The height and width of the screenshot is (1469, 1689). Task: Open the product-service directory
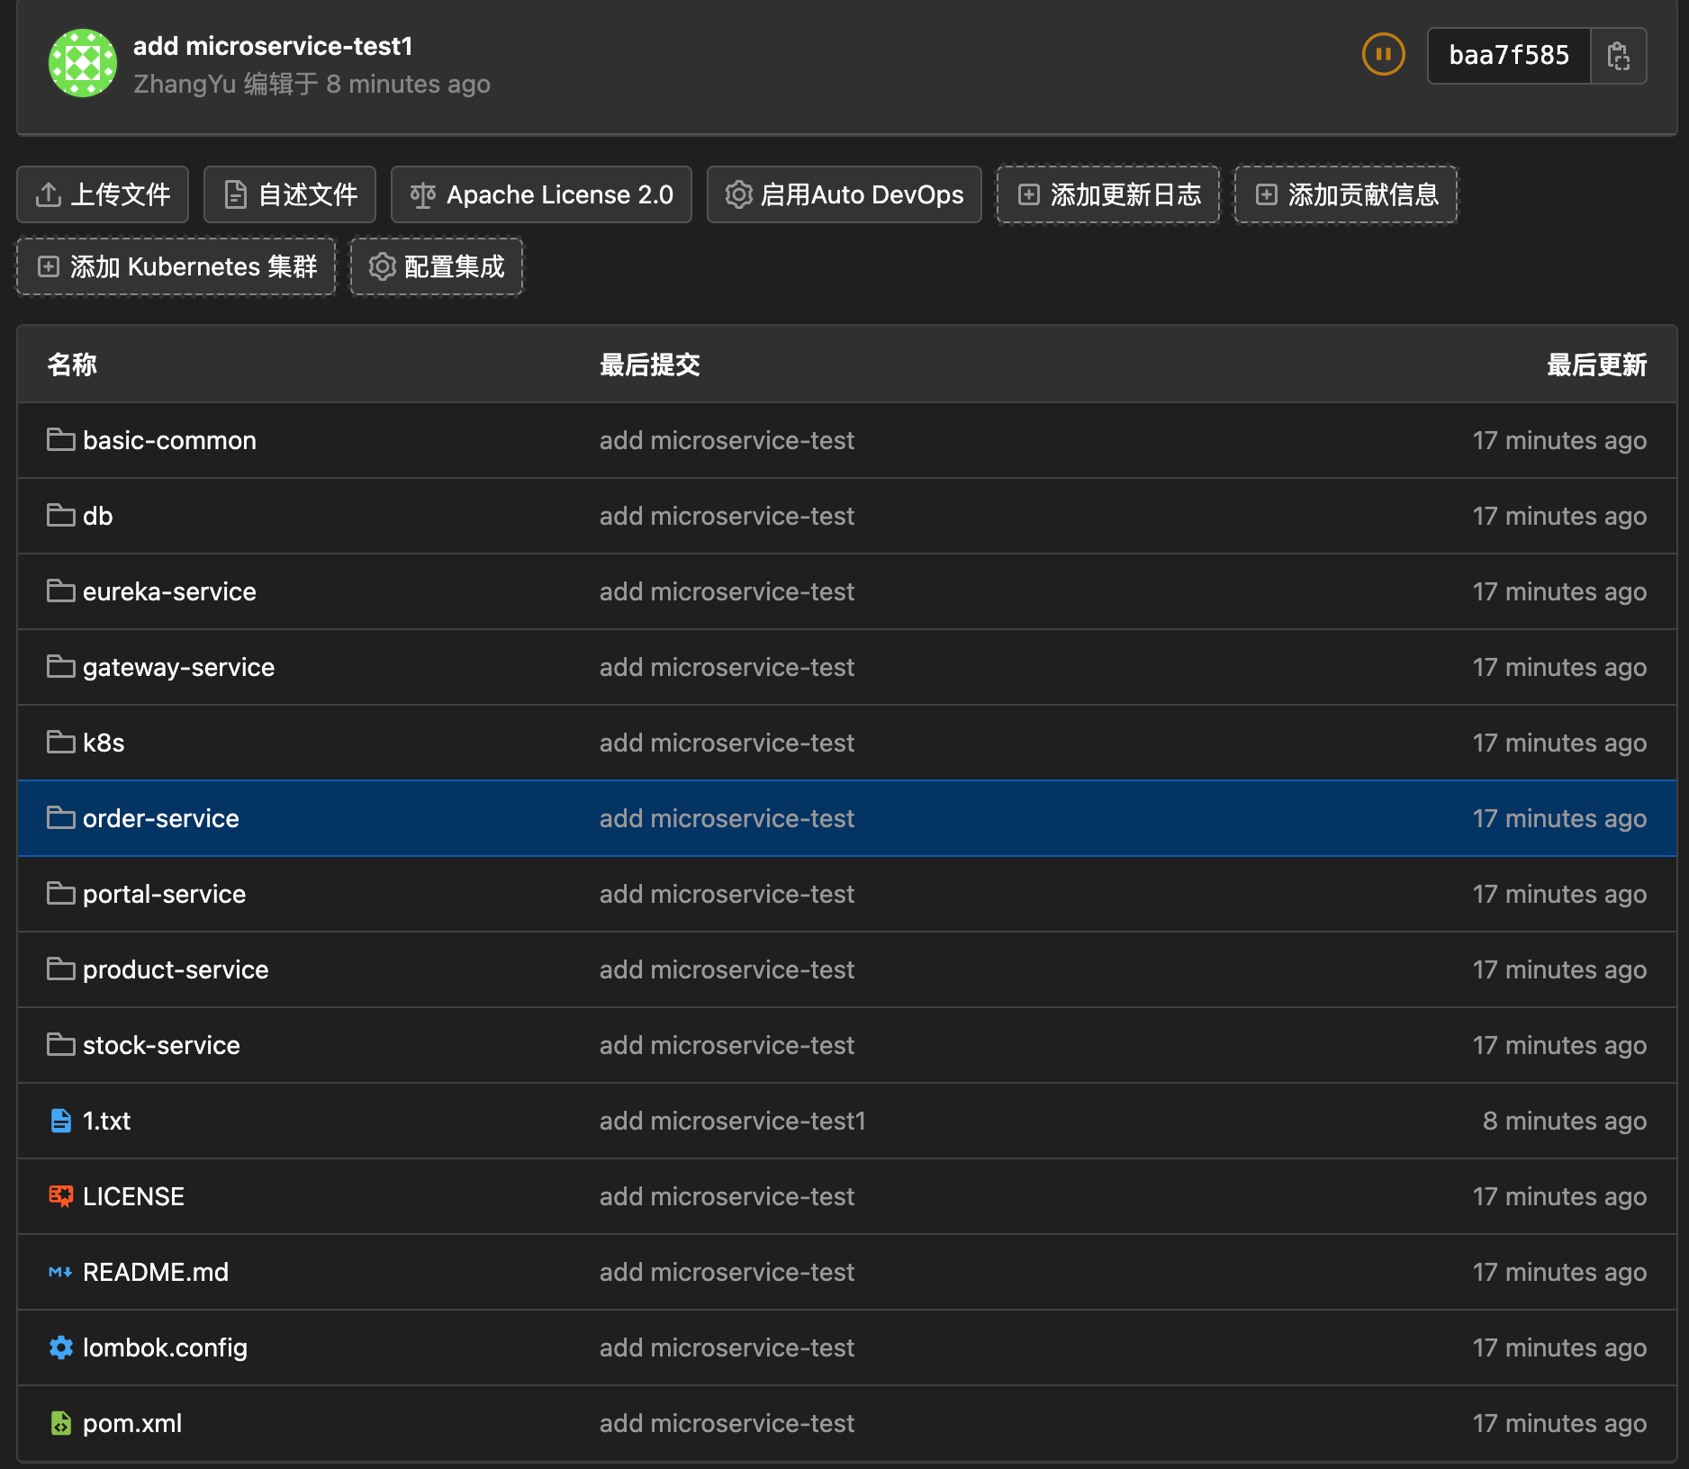176,969
